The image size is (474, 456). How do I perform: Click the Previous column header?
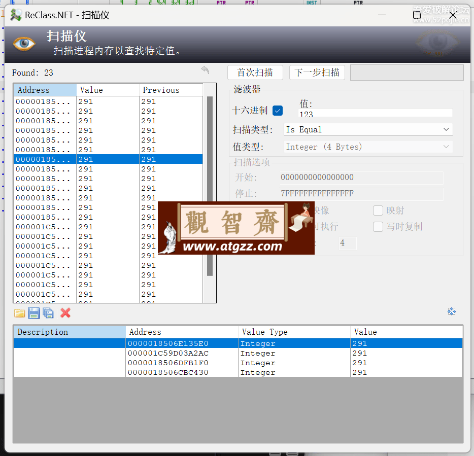coord(171,90)
